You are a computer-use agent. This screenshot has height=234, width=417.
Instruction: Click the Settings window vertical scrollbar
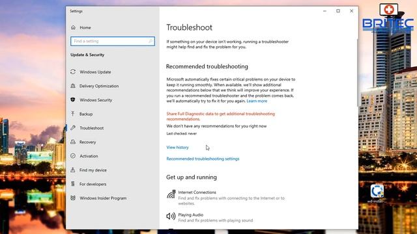(x=357, y=73)
